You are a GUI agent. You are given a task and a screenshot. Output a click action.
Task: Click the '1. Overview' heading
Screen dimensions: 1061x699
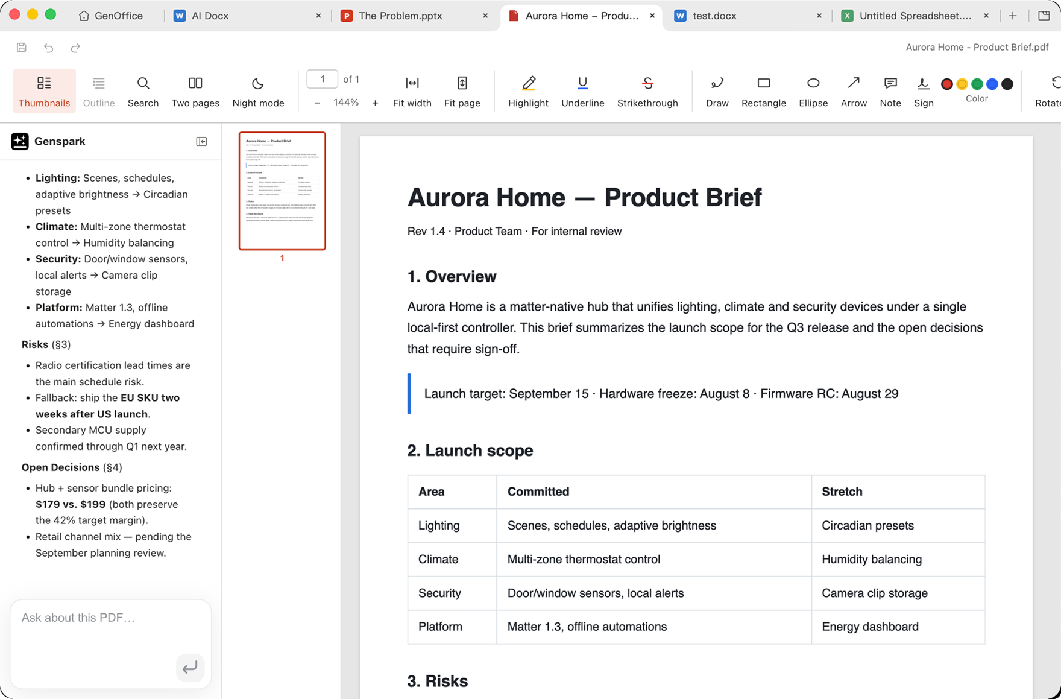pyautogui.click(x=452, y=276)
